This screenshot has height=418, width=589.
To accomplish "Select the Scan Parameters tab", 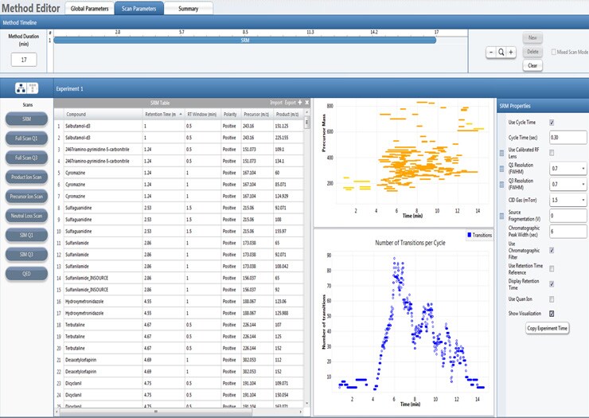I will coord(138,8).
